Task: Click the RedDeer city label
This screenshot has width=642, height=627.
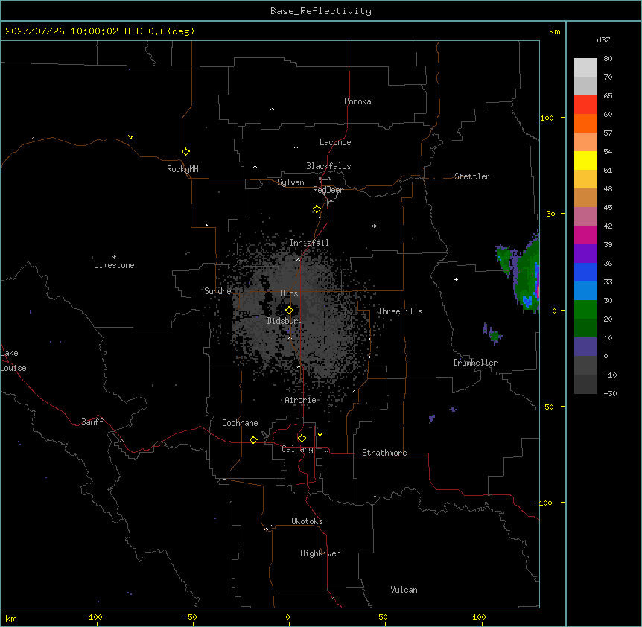Action: [328, 190]
